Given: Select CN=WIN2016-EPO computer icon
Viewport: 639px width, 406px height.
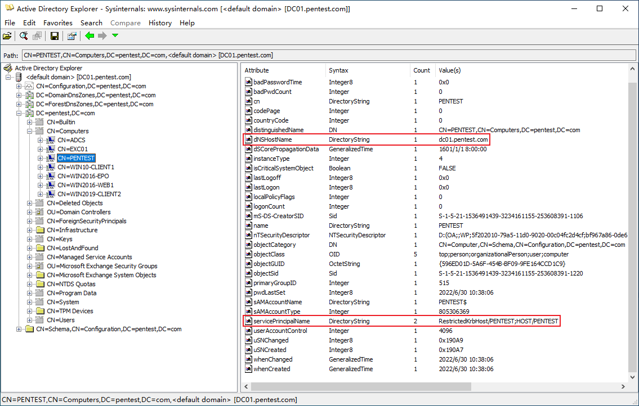Looking at the screenshot, I should point(51,175).
